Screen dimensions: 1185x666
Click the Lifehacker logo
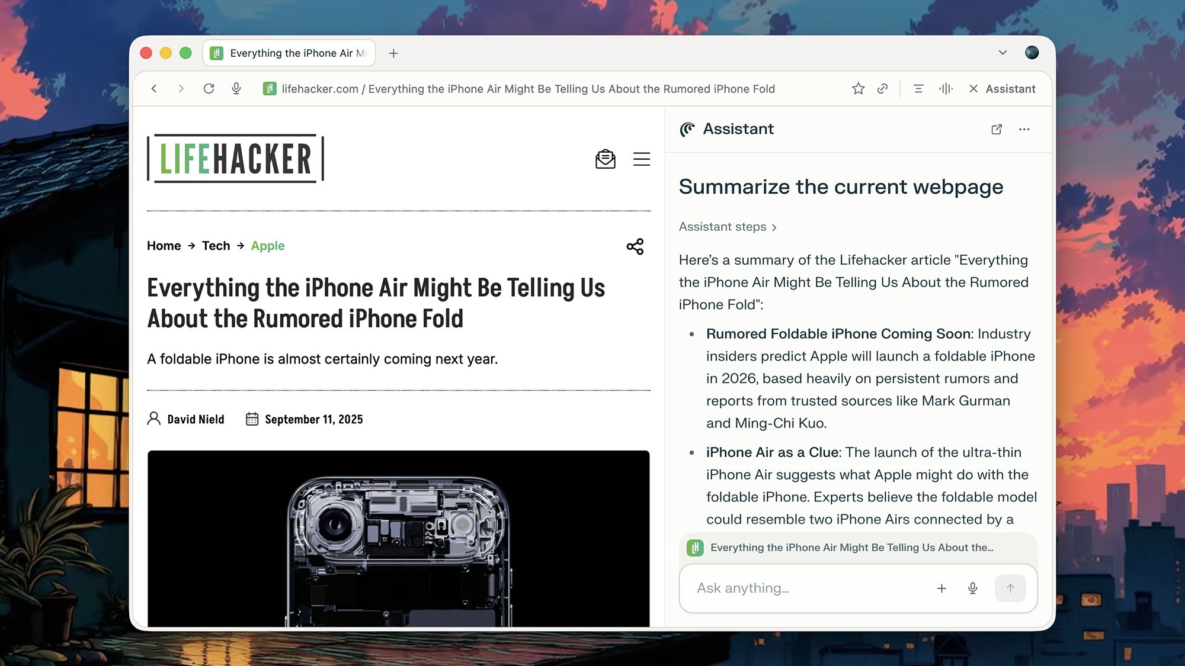(235, 159)
